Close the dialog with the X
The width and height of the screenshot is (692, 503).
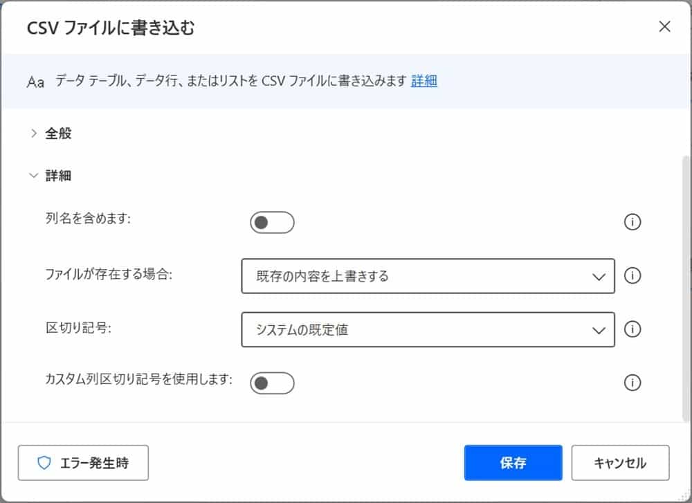tap(664, 27)
